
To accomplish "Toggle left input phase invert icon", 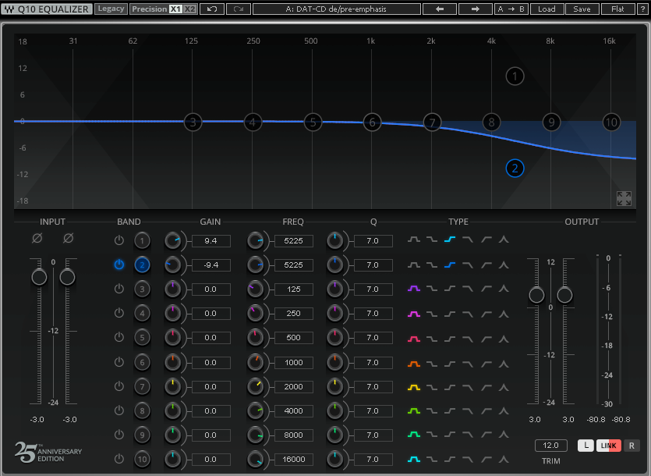I will point(37,238).
